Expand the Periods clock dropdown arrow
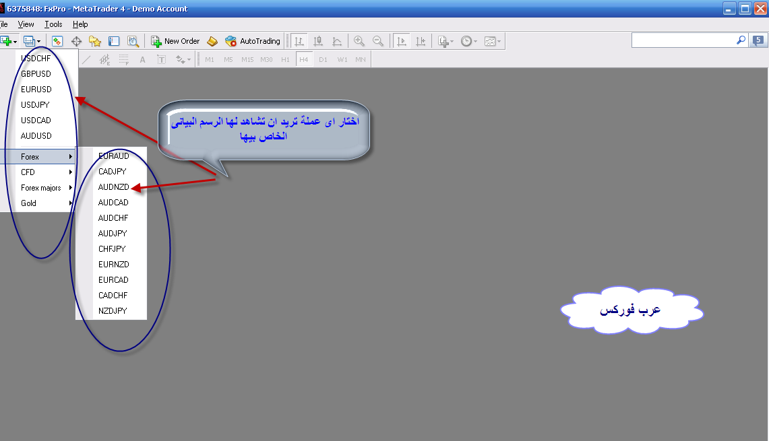The width and height of the screenshot is (769, 441). (476, 42)
